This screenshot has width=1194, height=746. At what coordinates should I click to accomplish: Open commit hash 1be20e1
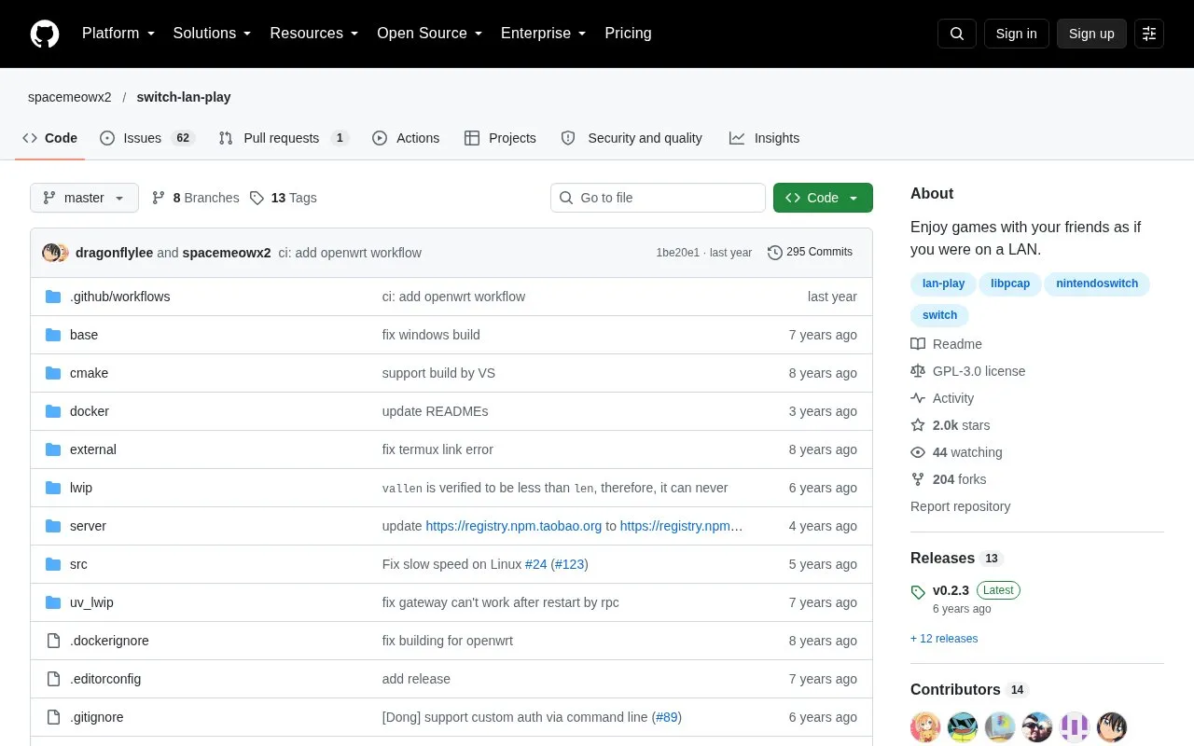coord(677,253)
